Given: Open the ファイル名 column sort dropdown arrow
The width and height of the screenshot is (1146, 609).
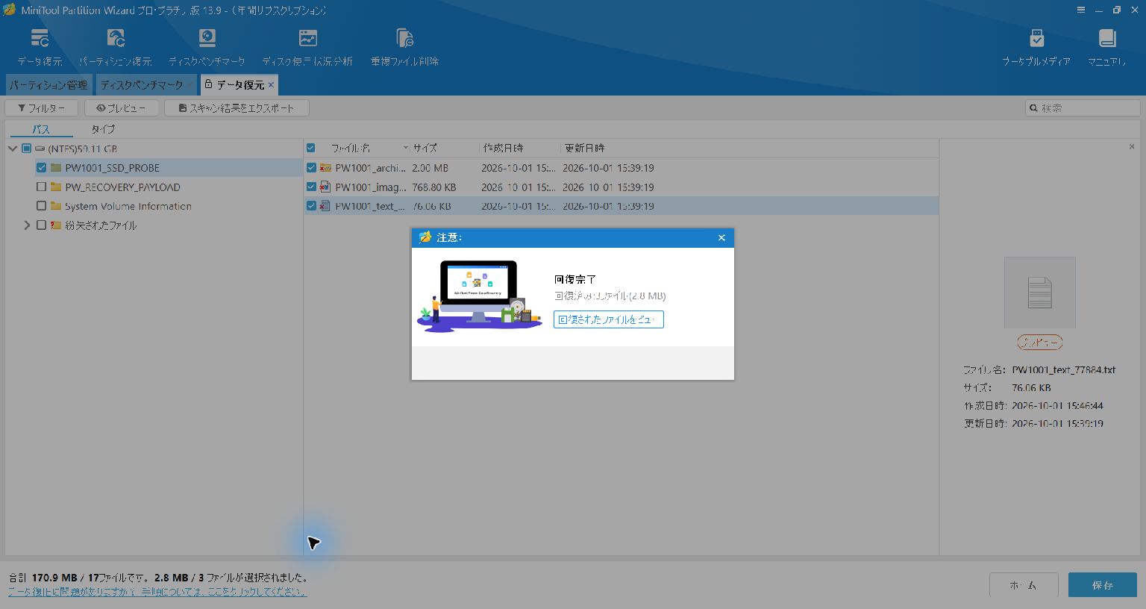Looking at the screenshot, I should point(406,148).
